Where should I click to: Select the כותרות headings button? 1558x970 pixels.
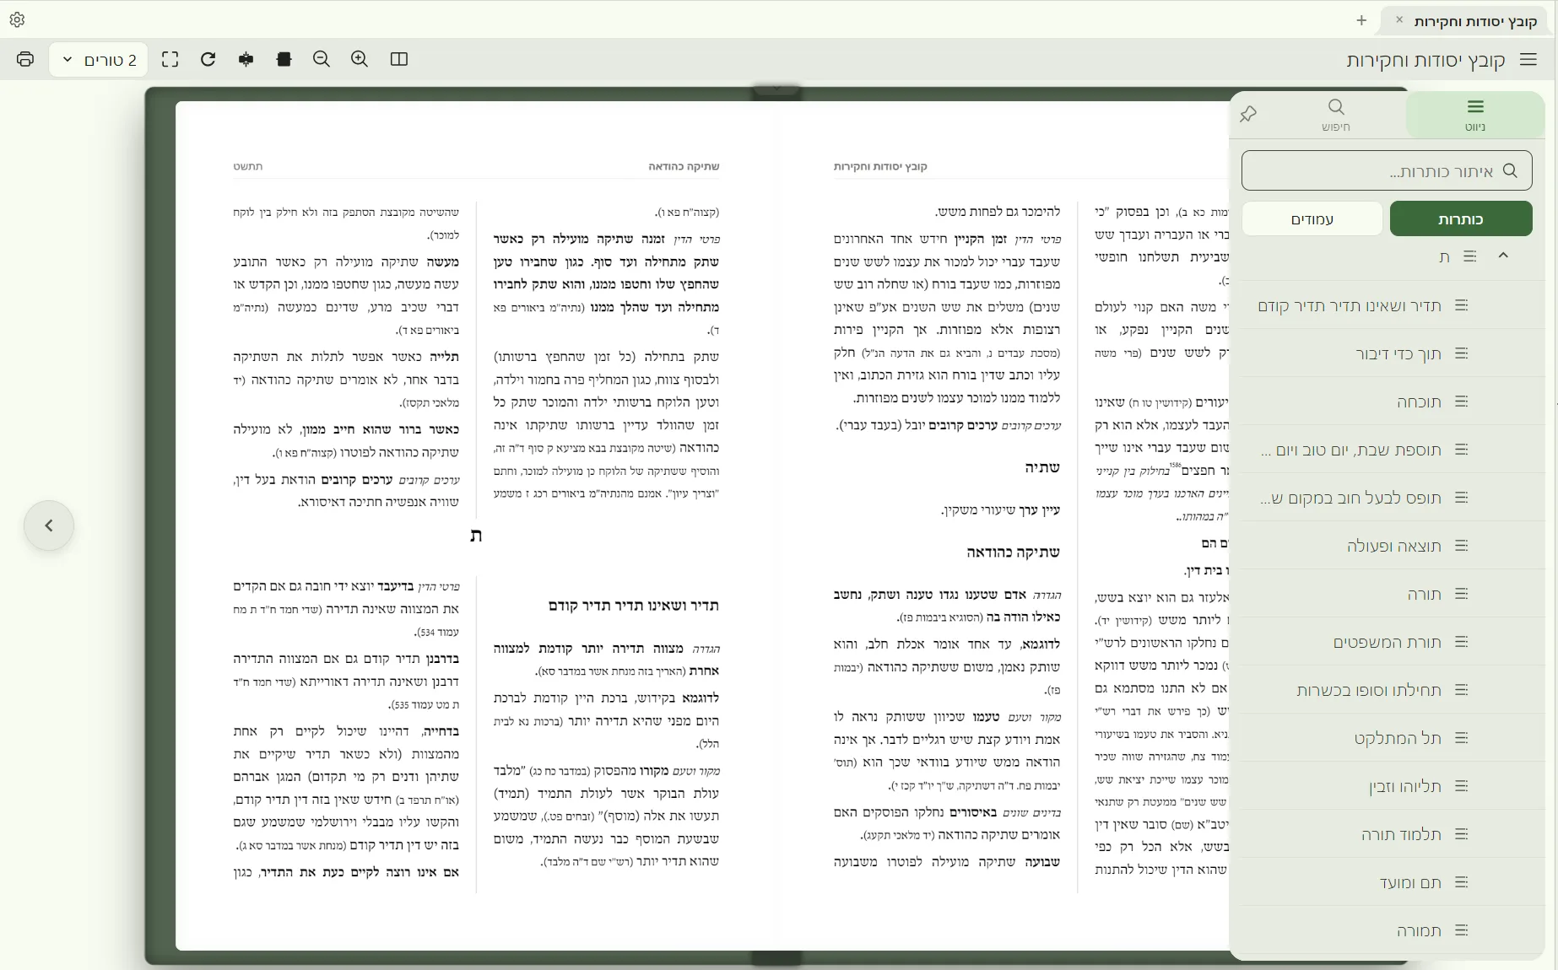click(x=1461, y=218)
